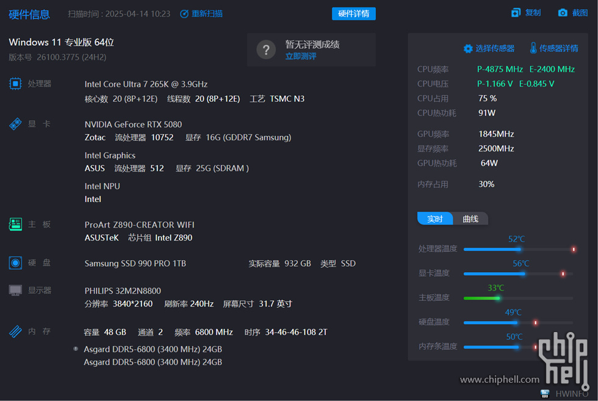The width and height of the screenshot is (598, 401).
Task: Switch to the 曲线 curve tab
Action: (470, 219)
